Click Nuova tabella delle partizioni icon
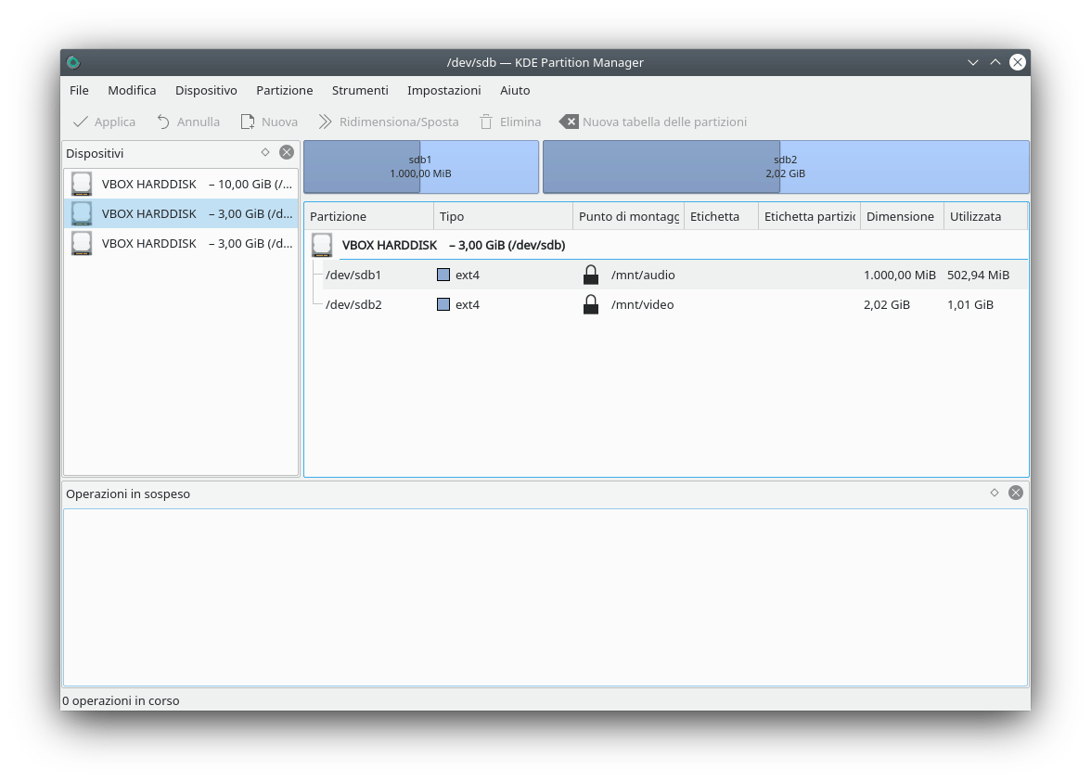This screenshot has height=782, width=1091. 569,122
